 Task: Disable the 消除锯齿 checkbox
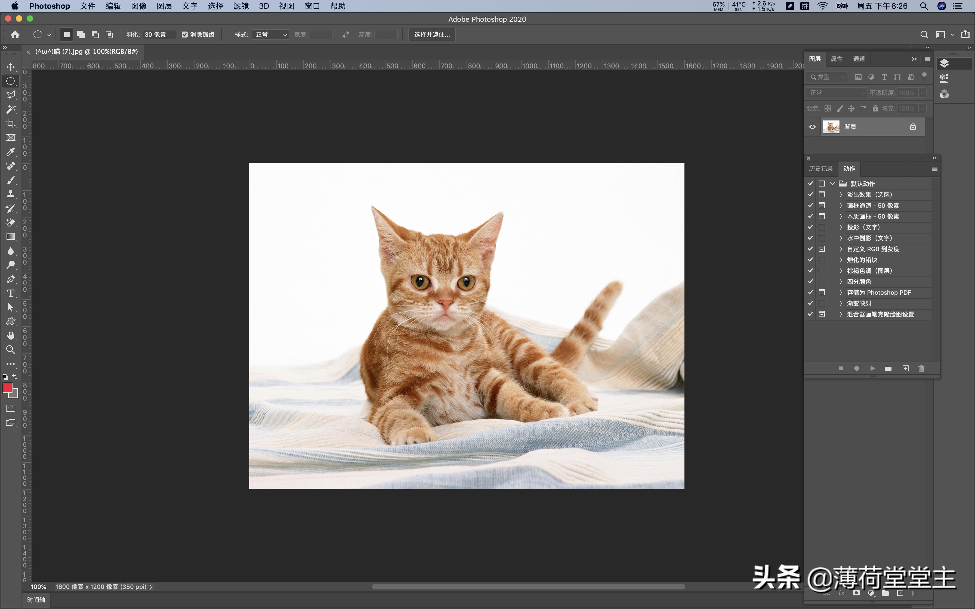click(x=184, y=34)
